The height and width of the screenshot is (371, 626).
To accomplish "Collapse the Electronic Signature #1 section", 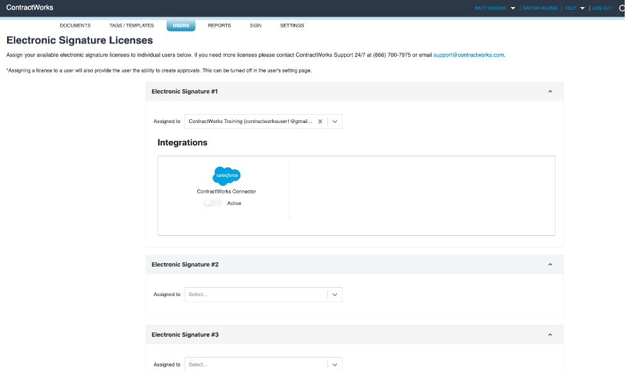I will 550,92.
